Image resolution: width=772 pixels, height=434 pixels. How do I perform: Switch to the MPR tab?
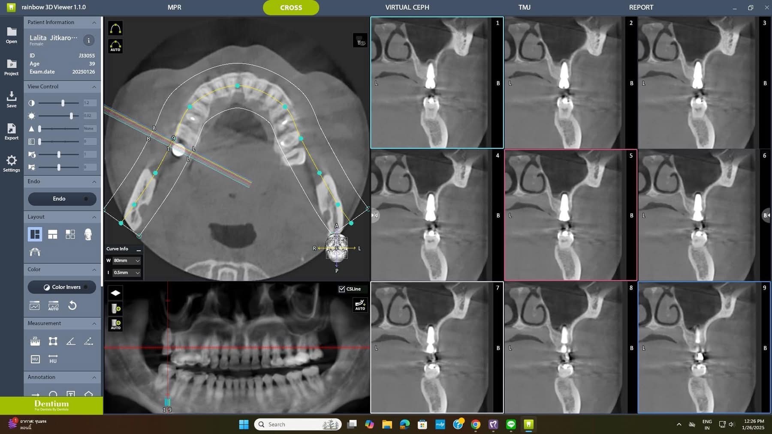174,7
